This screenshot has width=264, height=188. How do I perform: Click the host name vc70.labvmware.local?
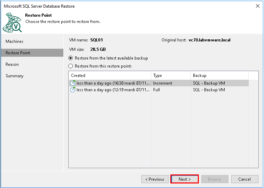209,40
